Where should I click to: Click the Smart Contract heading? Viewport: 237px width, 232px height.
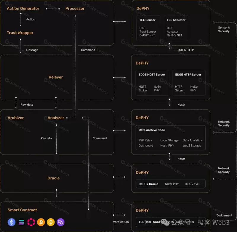coord(22,210)
